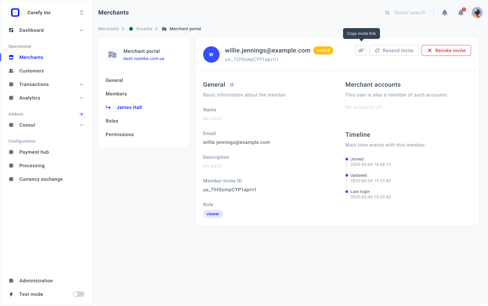Click the yellow invited status badge
The image size is (488, 306).
coord(323,50)
